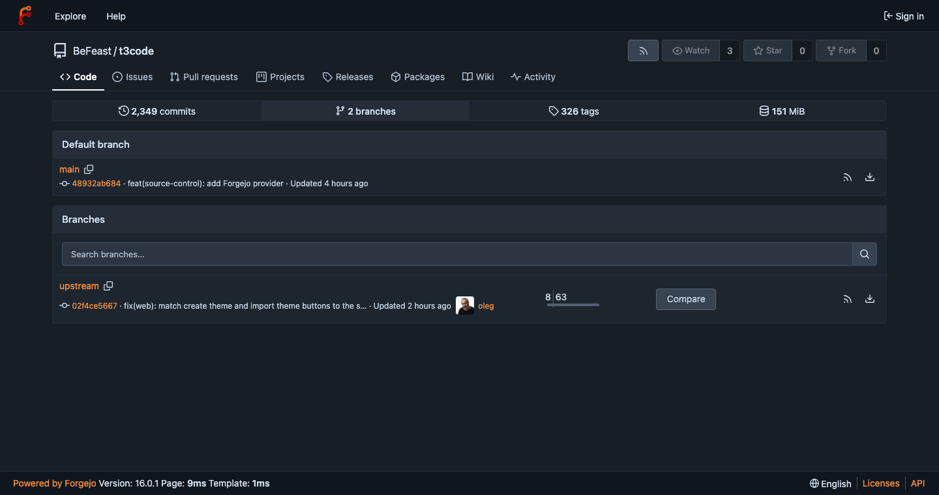The height and width of the screenshot is (495, 939).
Task: Open the language selector English
Action: click(831, 483)
